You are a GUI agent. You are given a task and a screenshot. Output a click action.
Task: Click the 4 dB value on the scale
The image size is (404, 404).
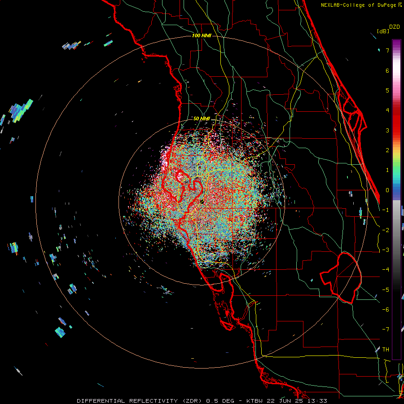(x=387, y=110)
